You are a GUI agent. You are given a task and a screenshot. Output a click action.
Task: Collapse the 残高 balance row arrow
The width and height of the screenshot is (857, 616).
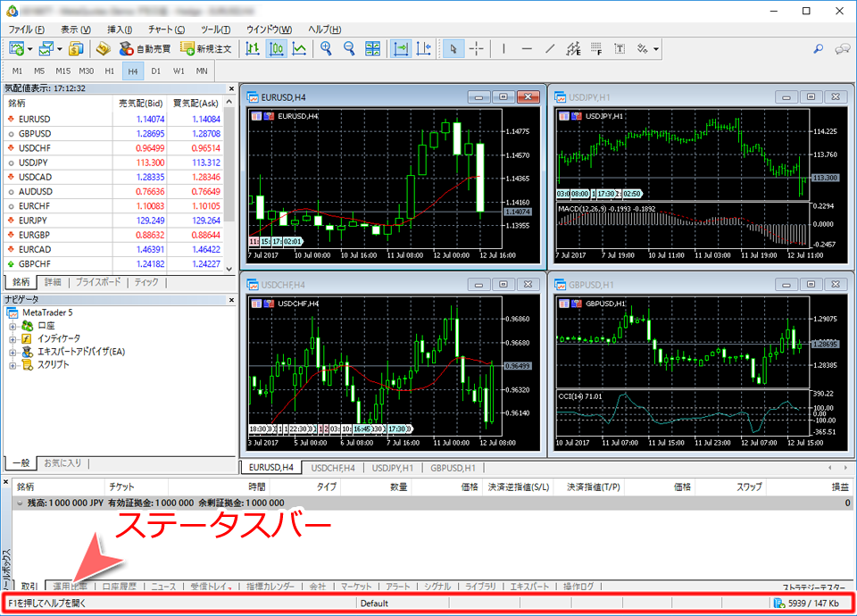[x=20, y=503]
